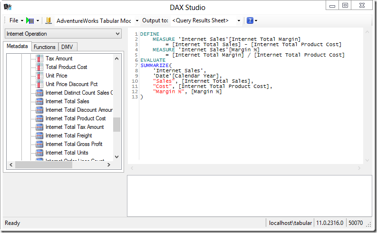Click the window resize grip icon
377x233 pixels.
click(x=368, y=225)
